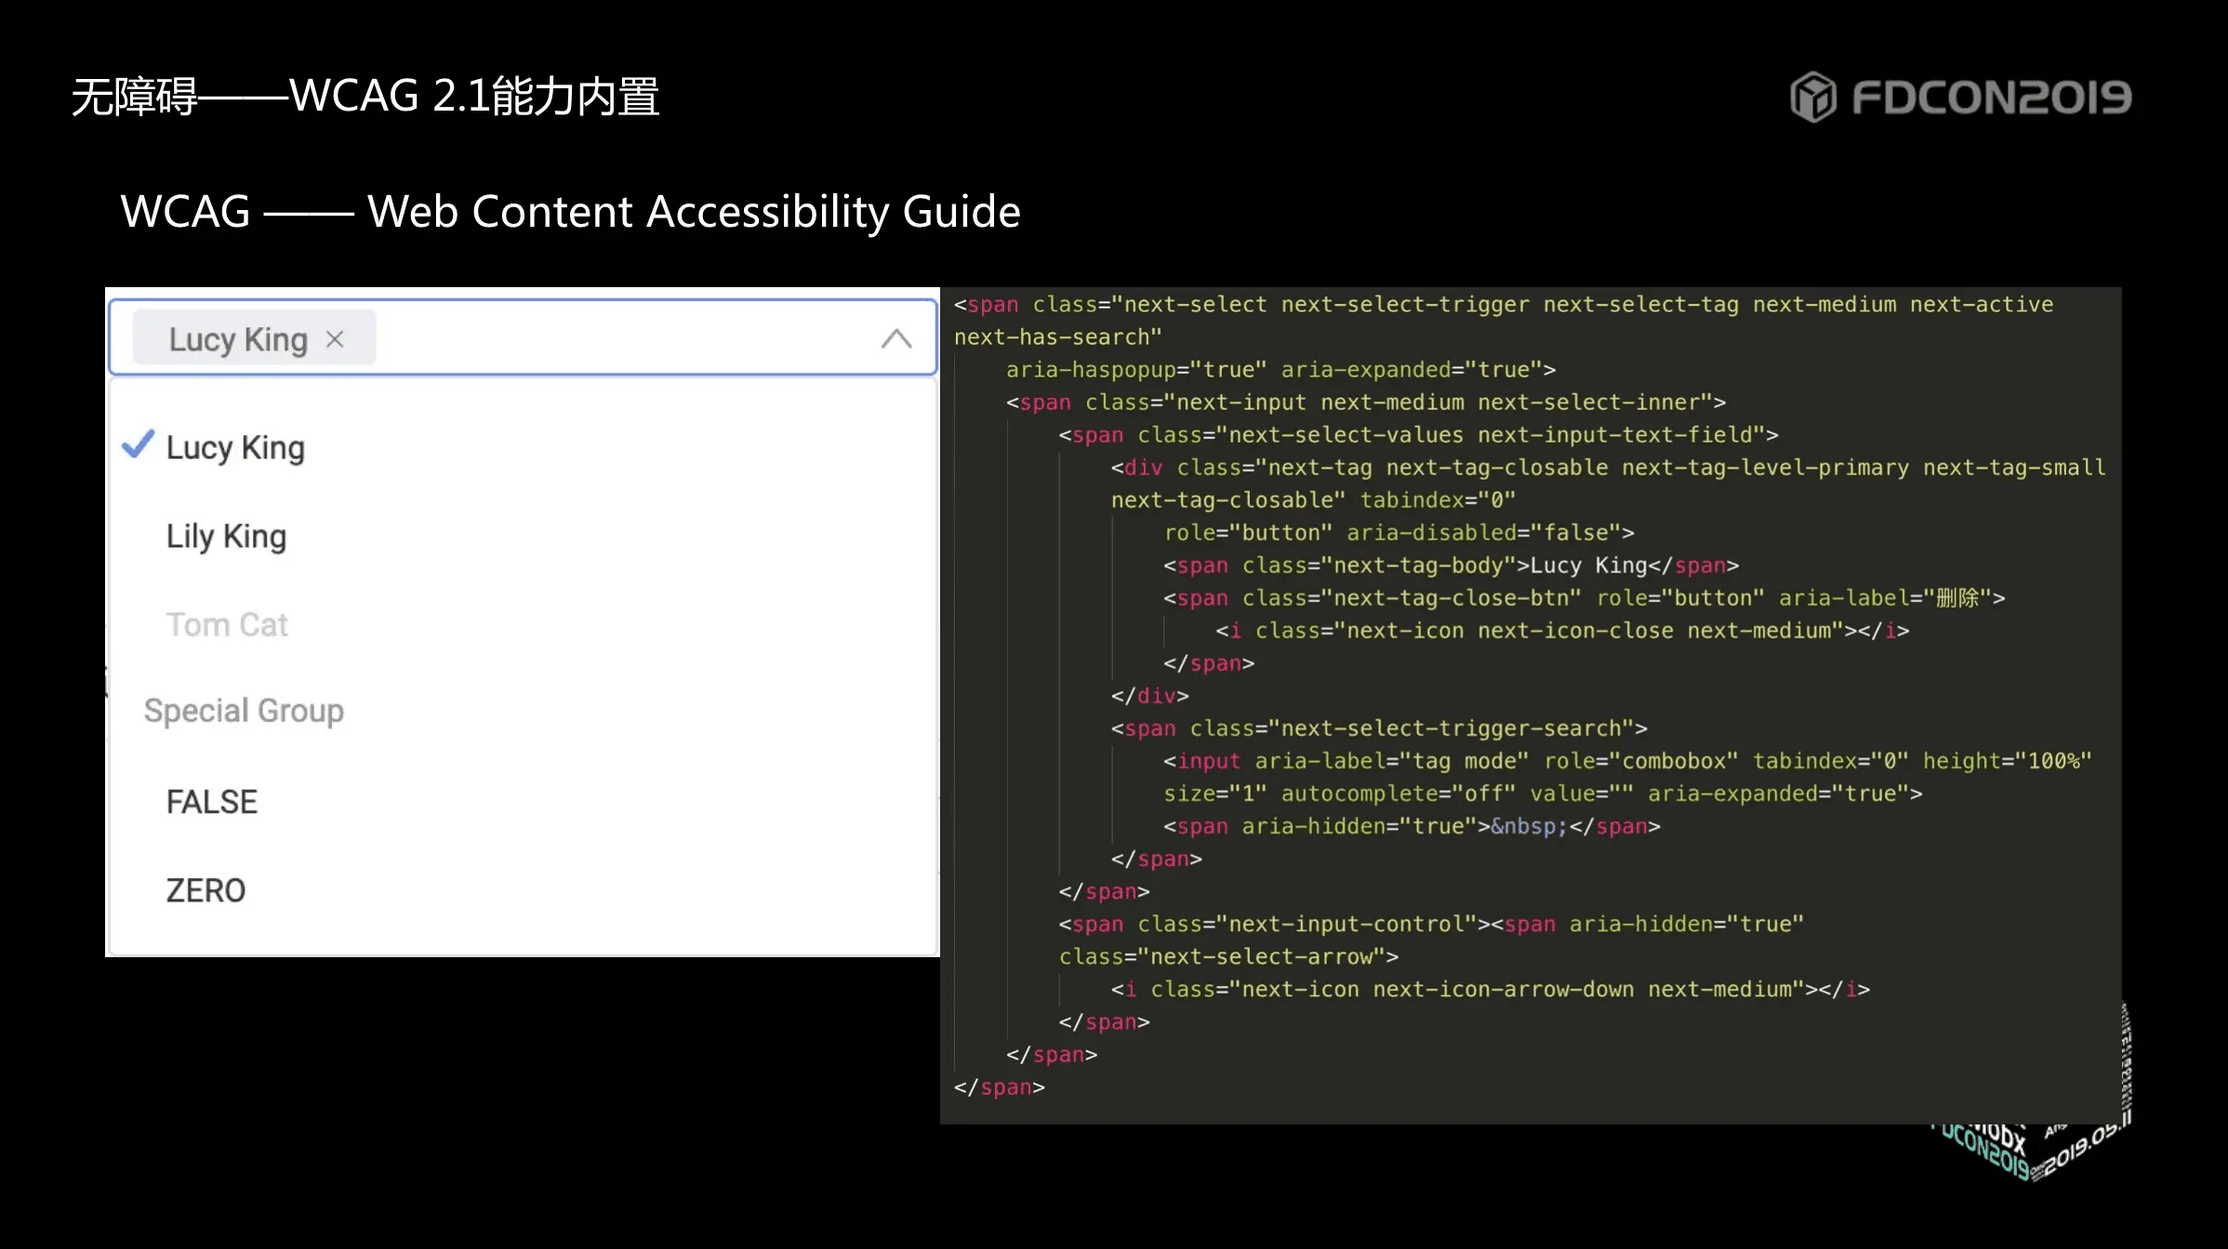Click the FDCON2019 cube logo icon
The height and width of the screenshot is (1249, 2228).
1812,98
